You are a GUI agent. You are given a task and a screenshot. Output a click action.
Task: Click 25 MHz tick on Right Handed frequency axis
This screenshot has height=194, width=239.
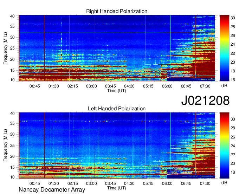pos(12,48)
